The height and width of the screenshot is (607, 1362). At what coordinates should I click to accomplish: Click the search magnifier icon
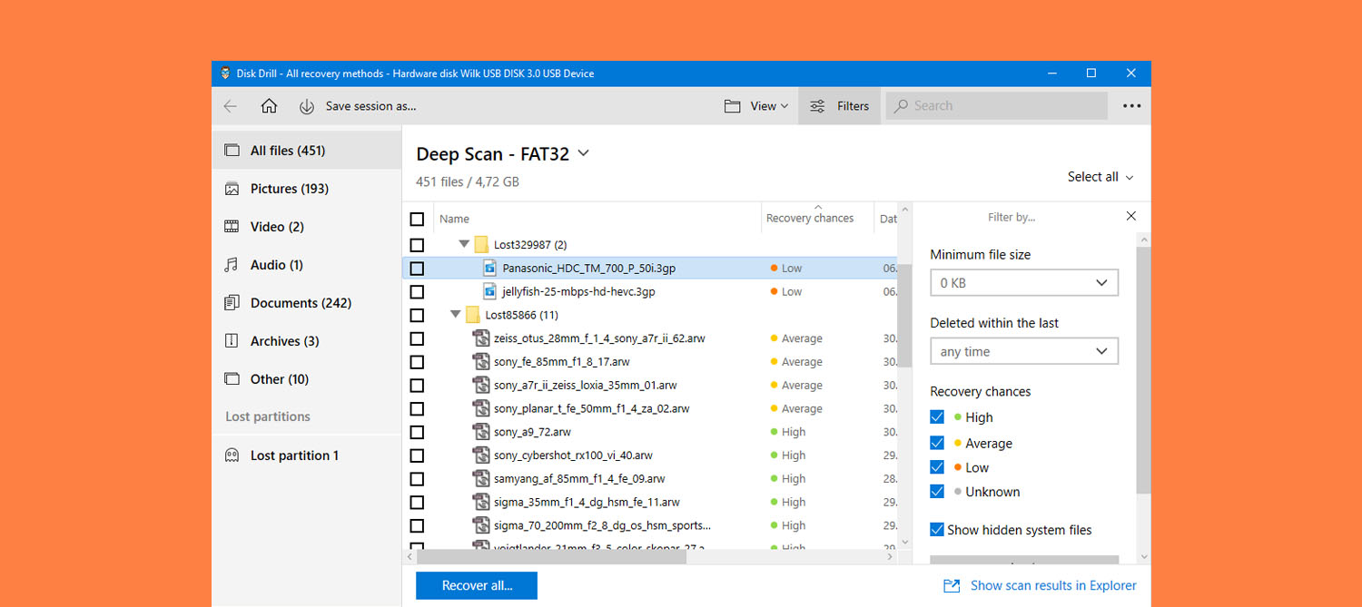[x=901, y=106]
